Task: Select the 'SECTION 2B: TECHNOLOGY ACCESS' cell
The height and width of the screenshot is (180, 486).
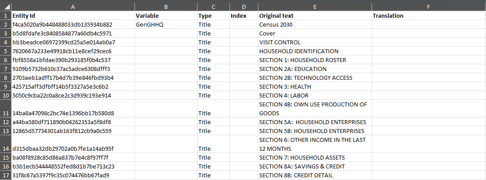Action: pyautogui.click(x=314, y=78)
